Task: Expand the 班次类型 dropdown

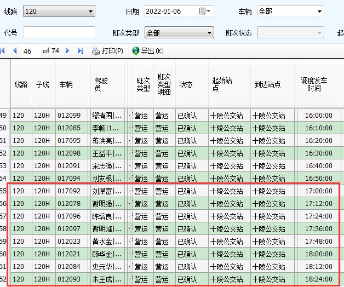Action: [x=209, y=33]
